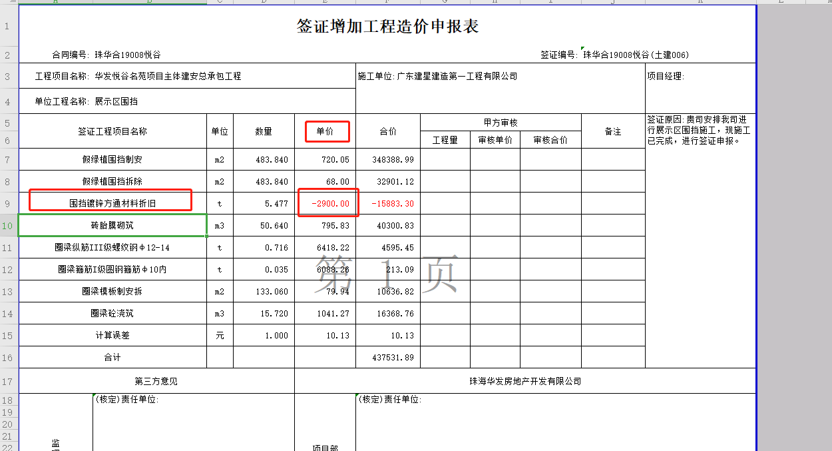The image size is (832, 451).
Task: Select the quantity 50.640 cell
Action: point(264,225)
